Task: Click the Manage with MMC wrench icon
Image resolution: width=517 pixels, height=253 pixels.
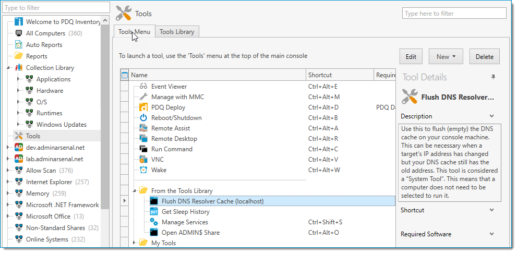Action: 143,97
